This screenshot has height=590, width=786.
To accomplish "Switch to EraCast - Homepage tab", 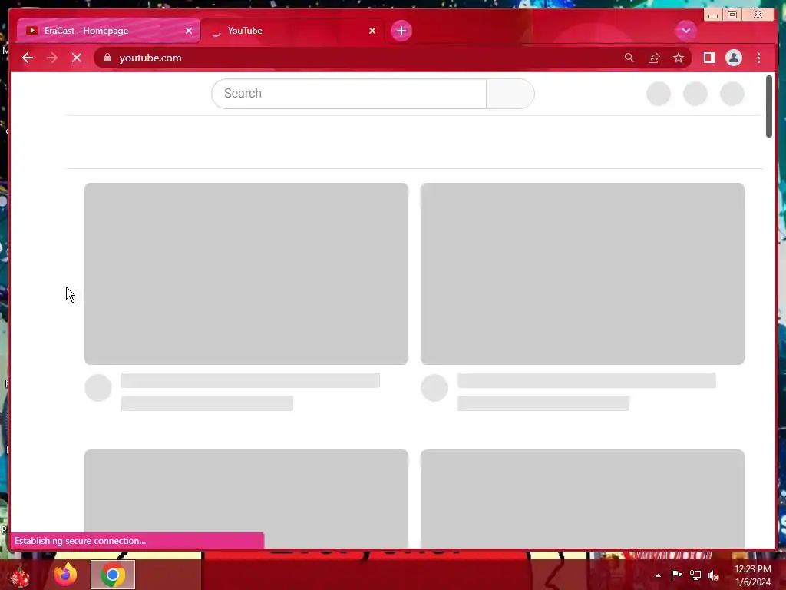I will click(108, 31).
